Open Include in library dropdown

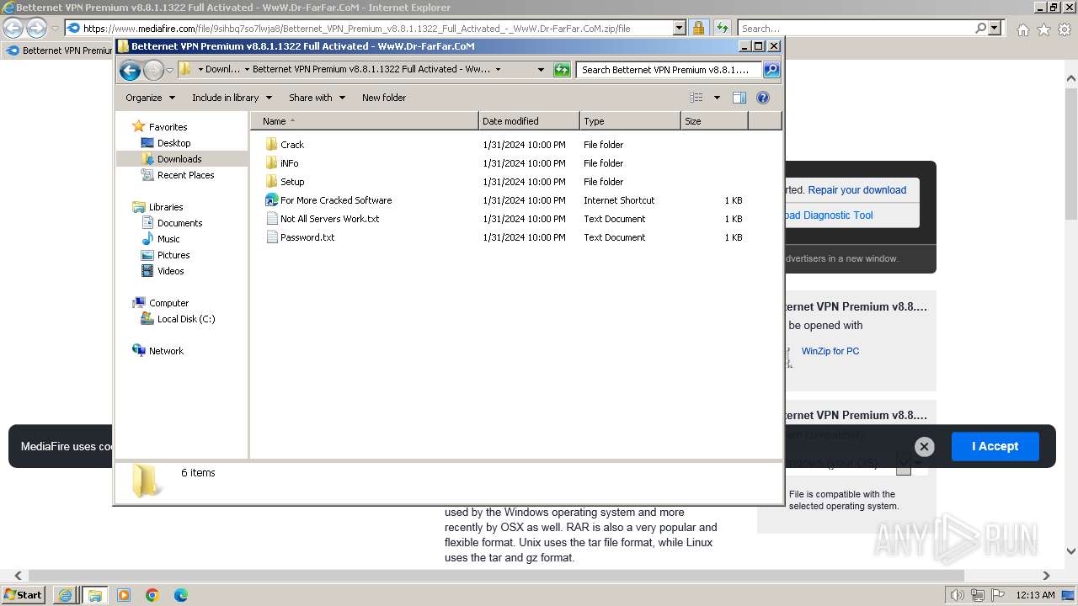point(232,98)
